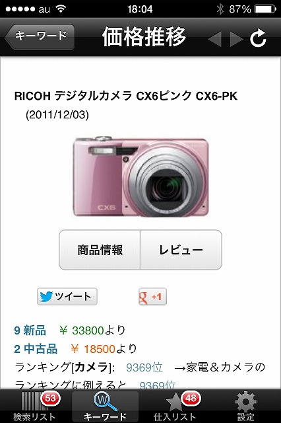
Task: Tap the red 48 badge
Action: click(191, 398)
